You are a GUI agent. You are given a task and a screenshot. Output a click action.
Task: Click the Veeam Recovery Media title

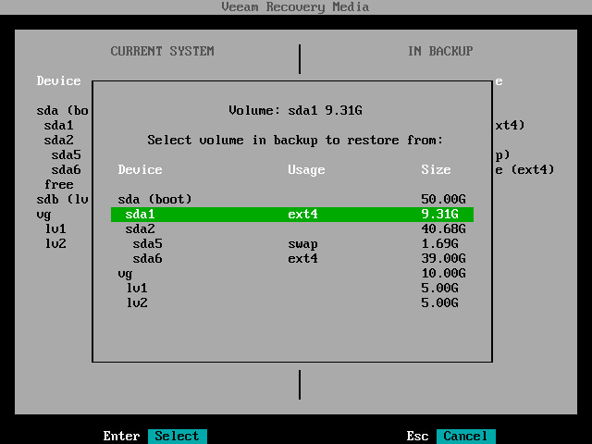pyautogui.click(x=295, y=7)
